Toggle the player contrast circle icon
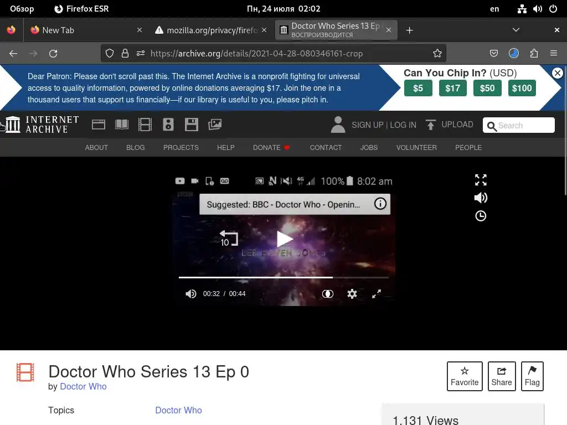 point(328,294)
